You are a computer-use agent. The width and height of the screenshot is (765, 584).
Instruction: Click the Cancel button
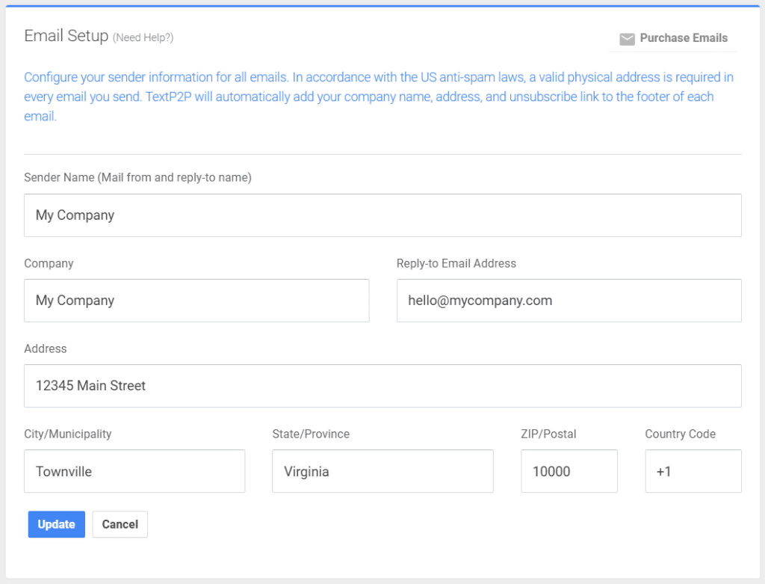[x=120, y=524]
